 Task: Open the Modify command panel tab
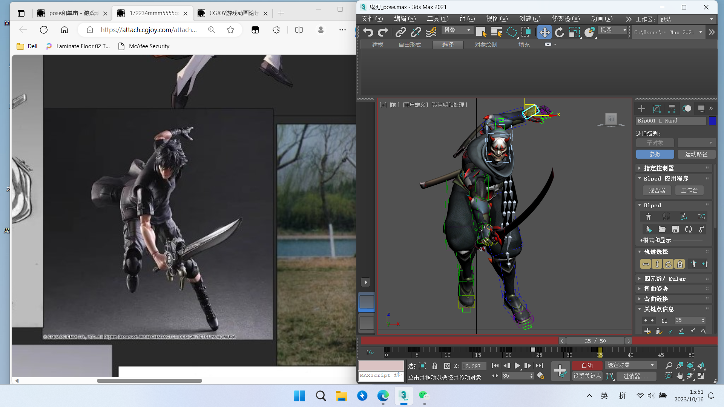click(657, 109)
